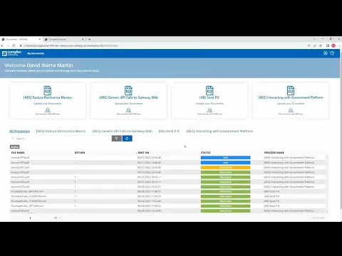Viewport: 342px width, 256px height.
Task: Go to page 1 in pagination
Action: (30, 218)
